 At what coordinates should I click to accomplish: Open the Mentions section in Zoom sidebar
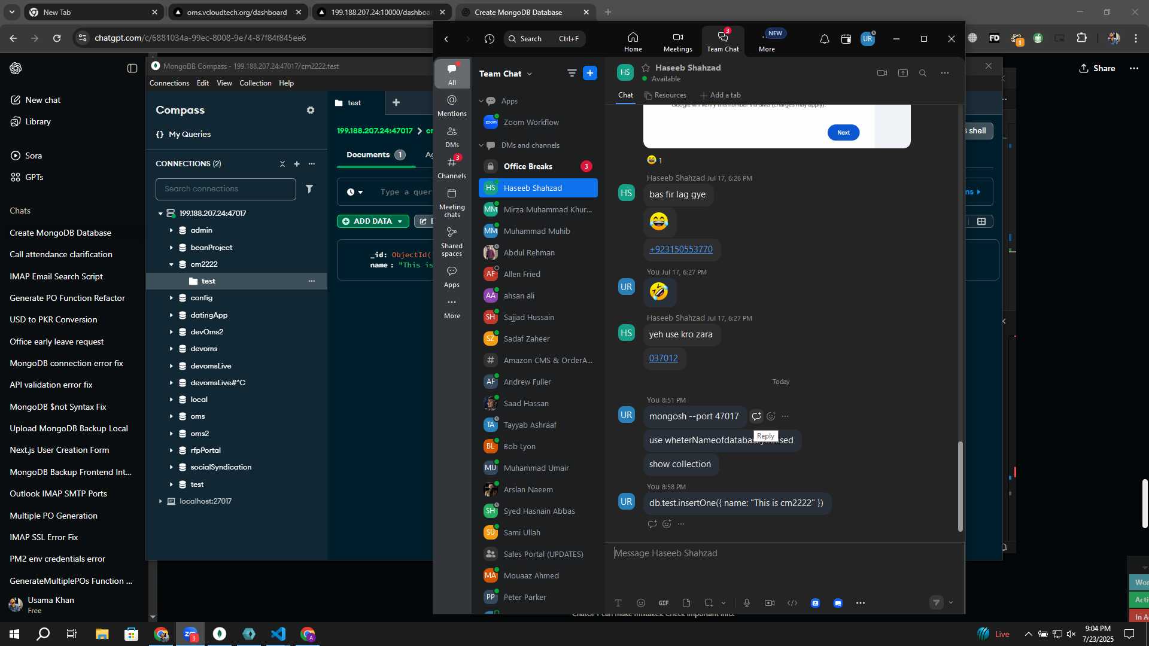[x=452, y=105]
